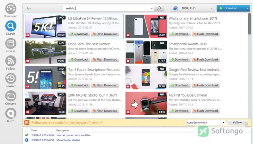Flash Download LG UltraFine 5K Review

[105, 34]
